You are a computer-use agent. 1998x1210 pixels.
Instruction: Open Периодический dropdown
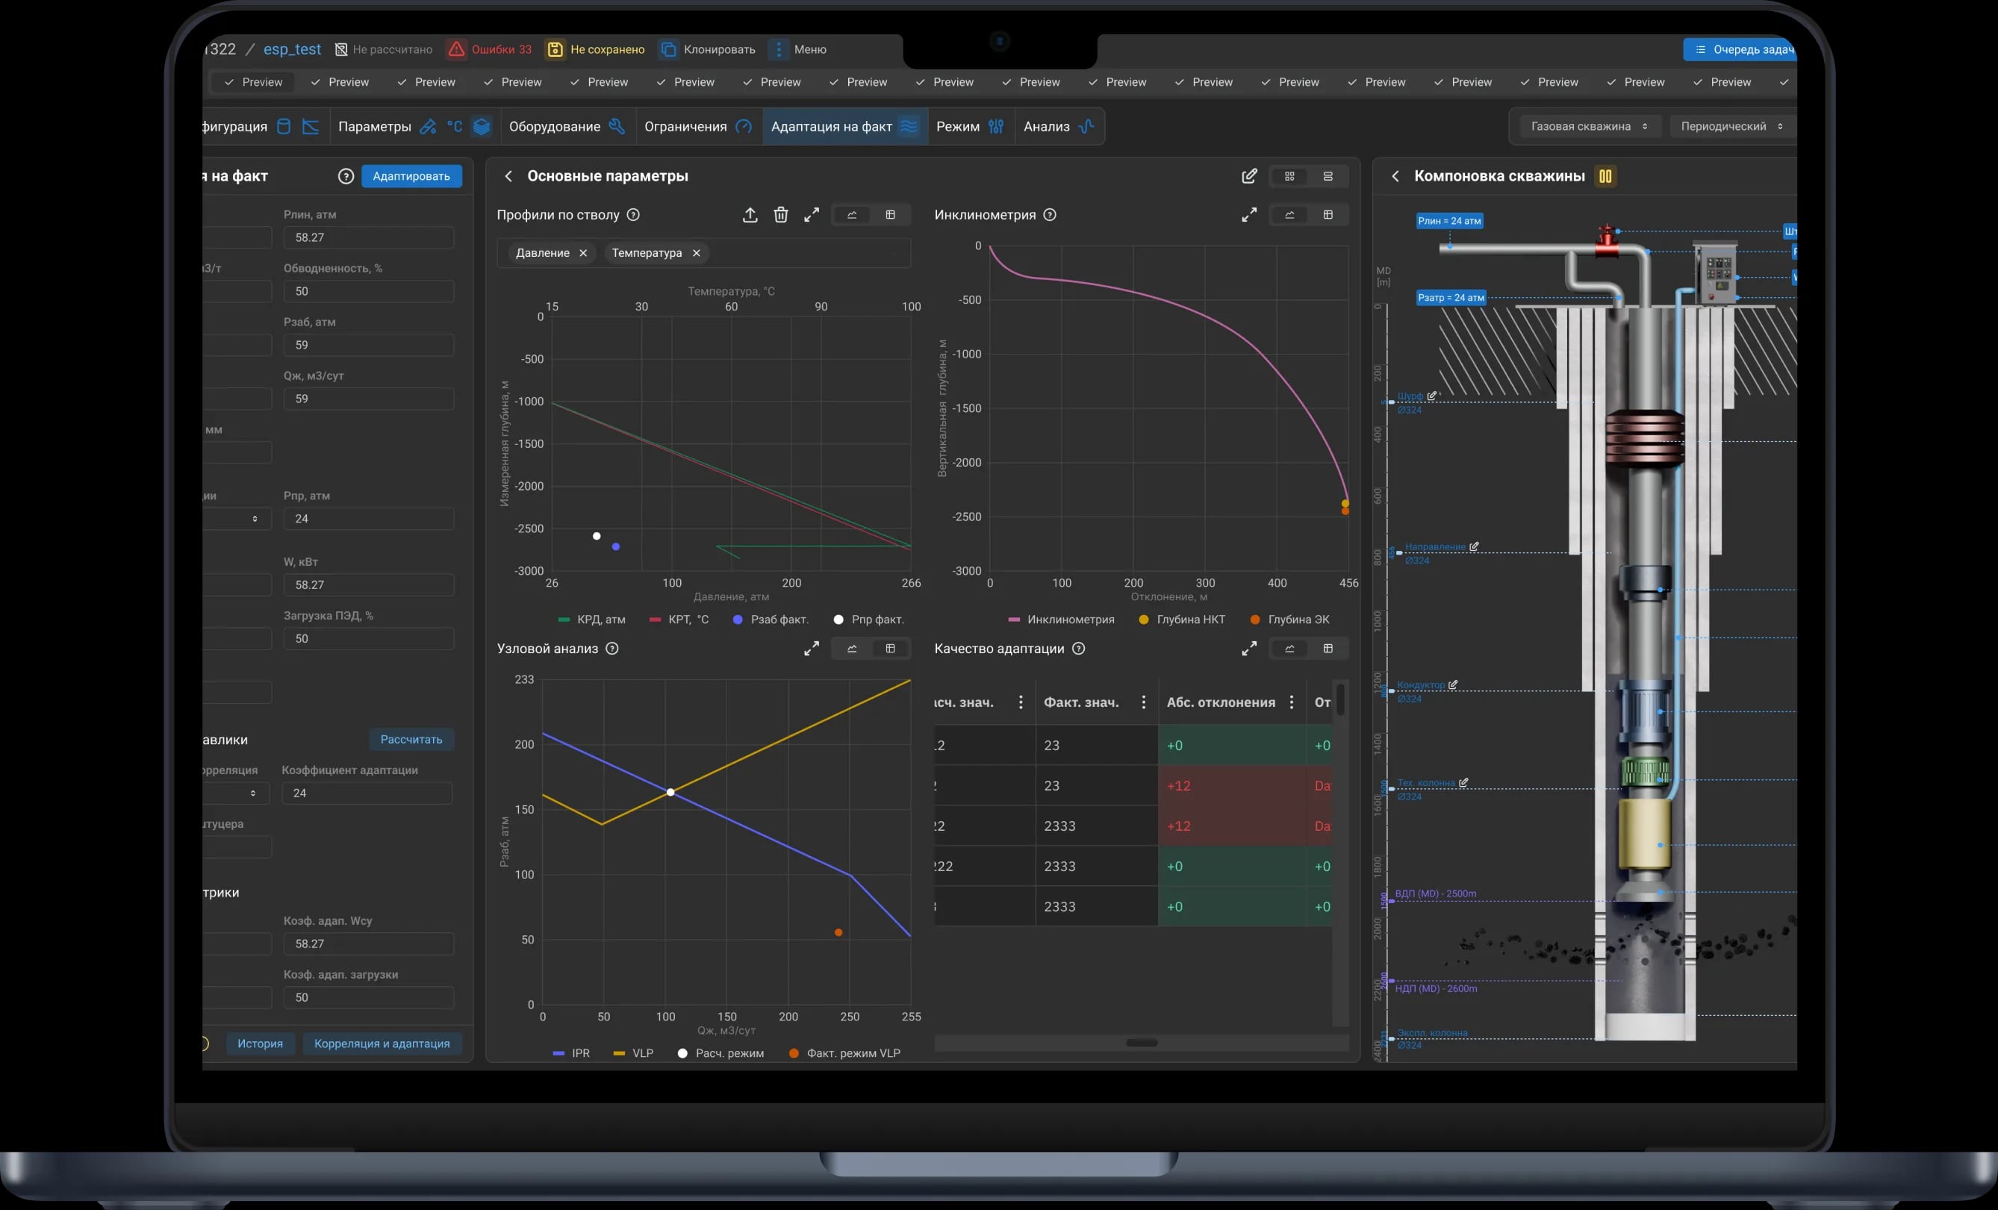(x=1731, y=126)
